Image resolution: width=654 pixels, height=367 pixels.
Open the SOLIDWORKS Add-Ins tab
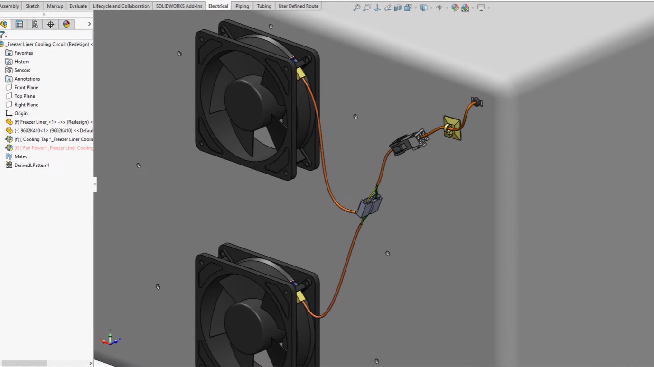click(x=179, y=6)
